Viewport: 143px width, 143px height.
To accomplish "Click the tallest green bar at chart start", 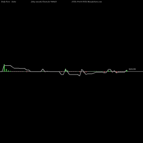I will (4, 68).
